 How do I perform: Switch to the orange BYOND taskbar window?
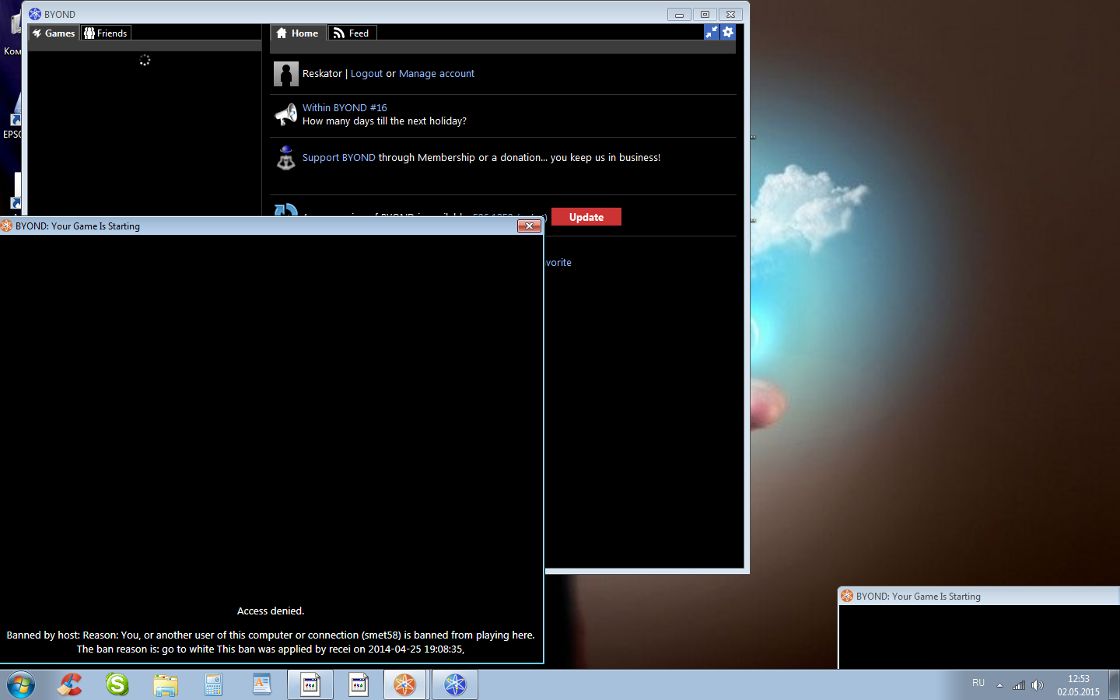[x=404, y=684]
